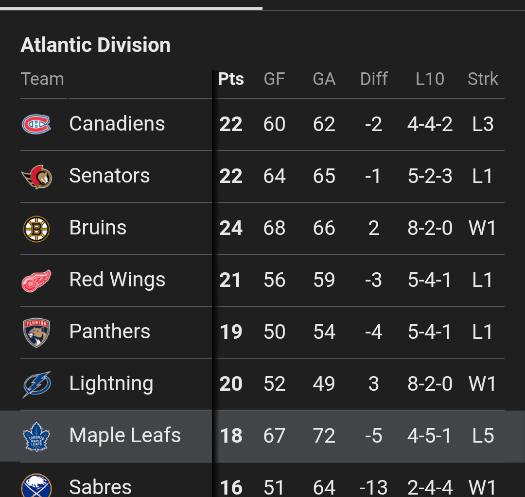Tap the Boston Bruins team logo
The image size is (525, 497).
point(36,228)
